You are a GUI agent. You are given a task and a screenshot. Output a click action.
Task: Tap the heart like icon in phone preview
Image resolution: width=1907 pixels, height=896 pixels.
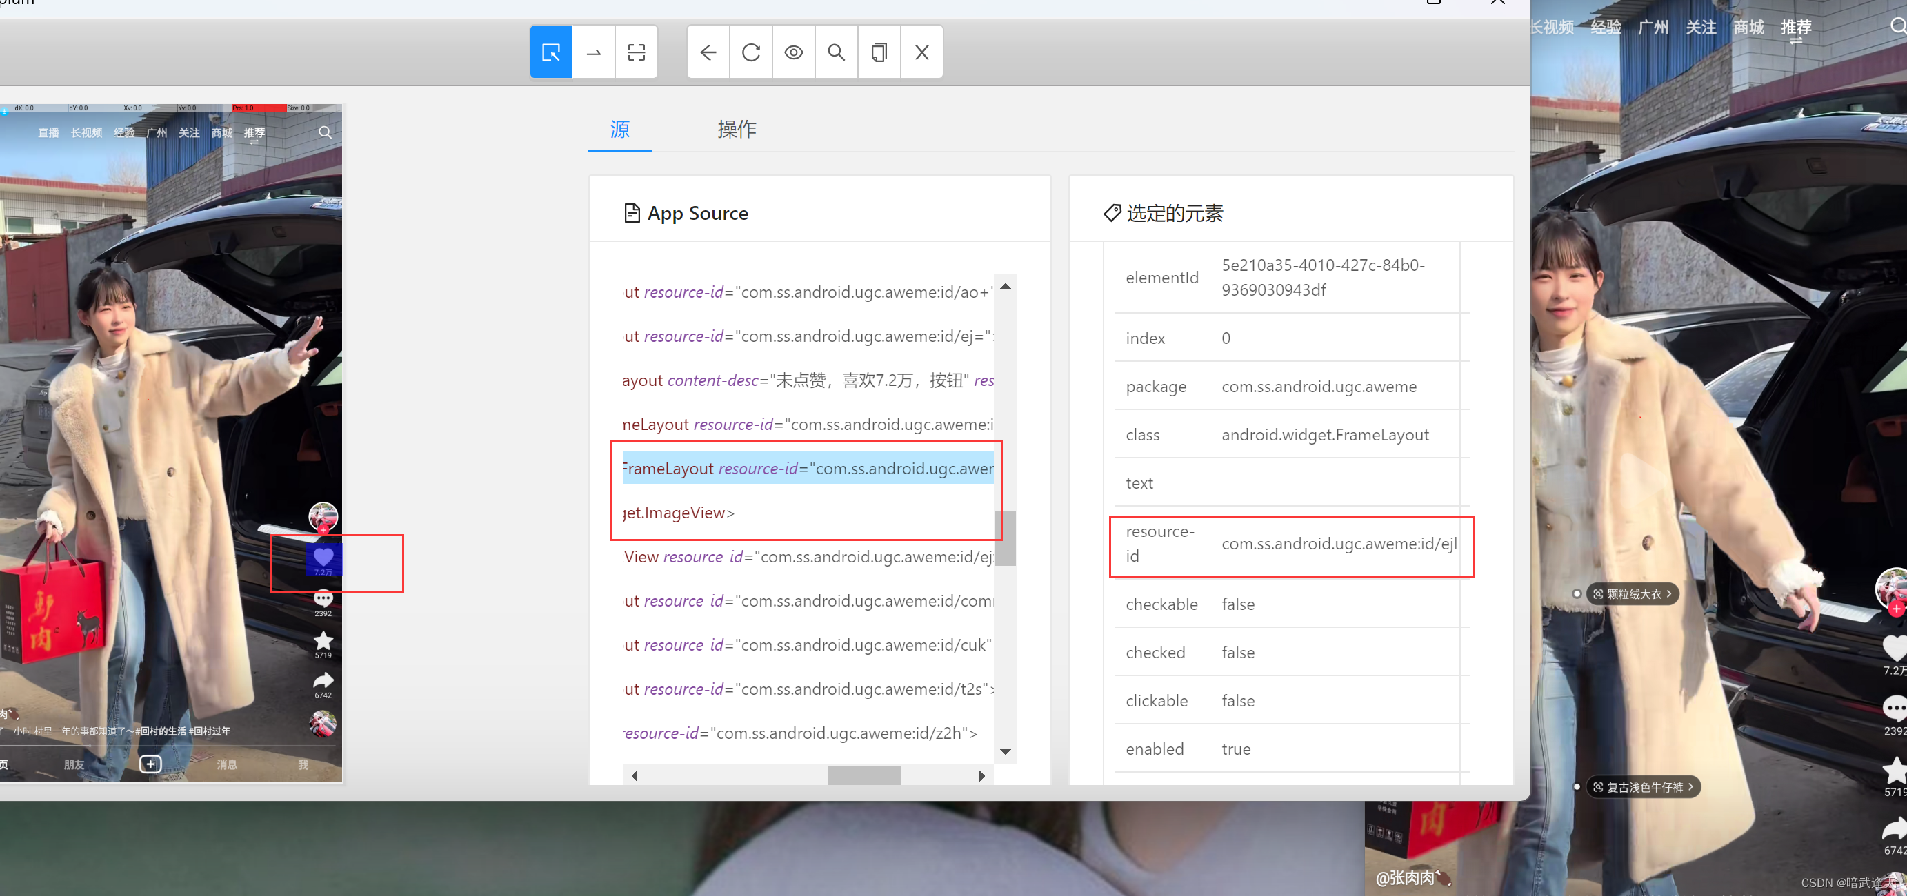pos(323,556)
